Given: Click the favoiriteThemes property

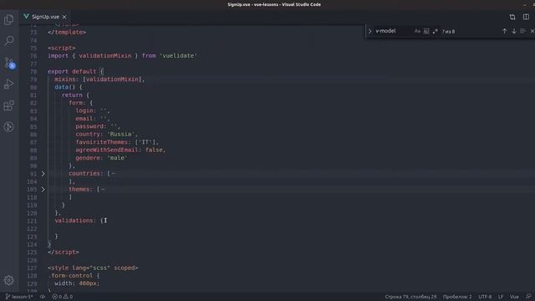Looking at the screenshot, I should pyautogui.click(x=102, y=142).
